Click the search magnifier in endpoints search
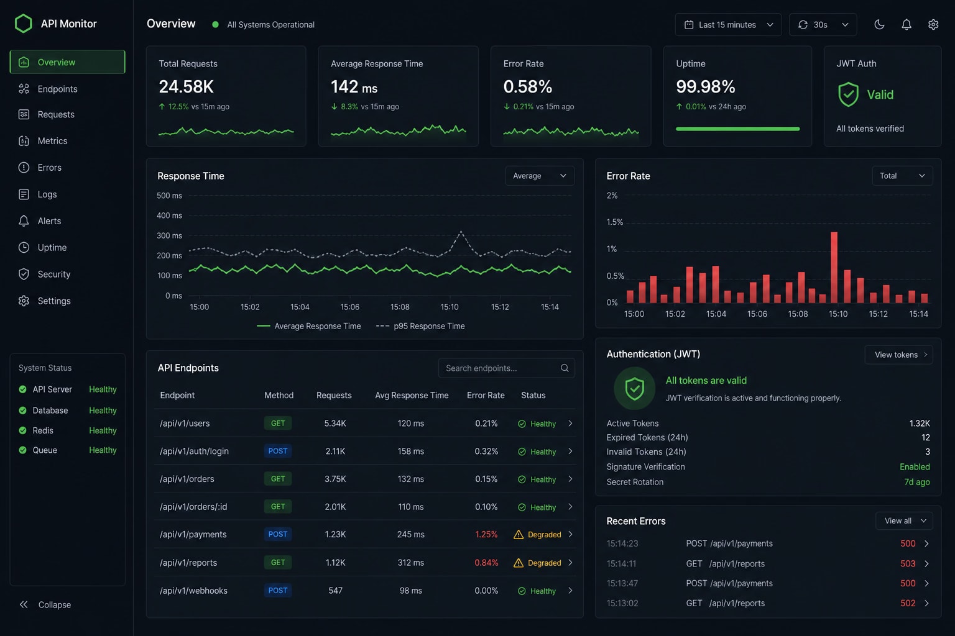The image size is (955, 636). click(565, 368)
